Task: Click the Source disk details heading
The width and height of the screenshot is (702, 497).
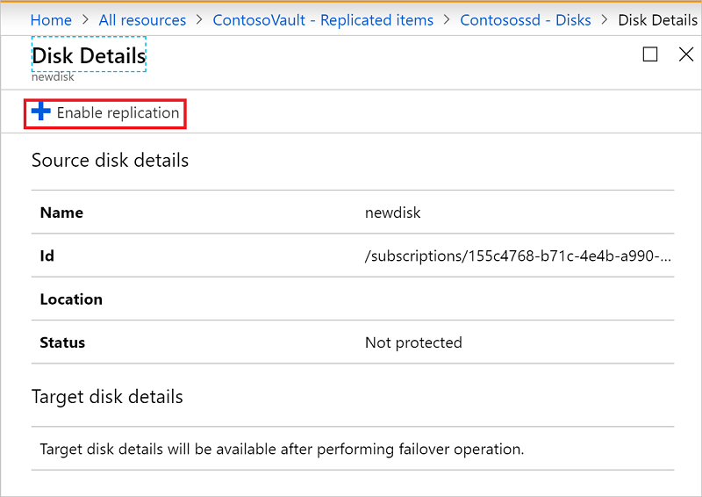Action: coord(110,161)
